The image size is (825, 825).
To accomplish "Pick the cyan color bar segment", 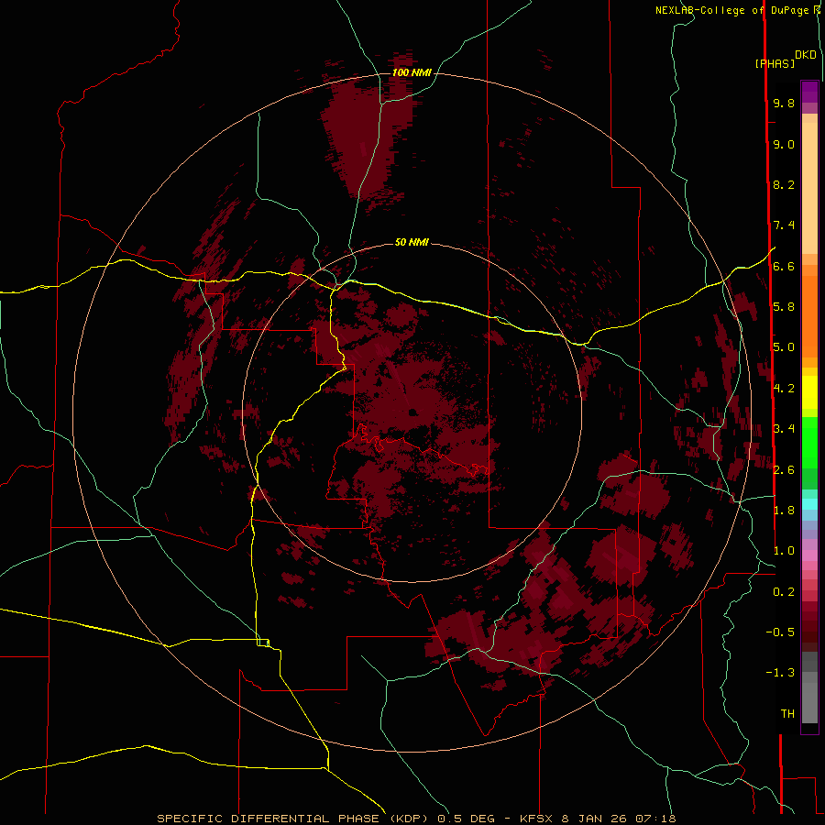I will pyautogui.click(x=809, y=504).
